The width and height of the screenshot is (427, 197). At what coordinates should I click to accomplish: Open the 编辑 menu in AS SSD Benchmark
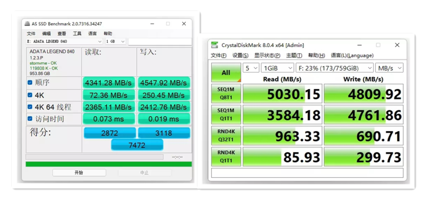click(46, 33)
